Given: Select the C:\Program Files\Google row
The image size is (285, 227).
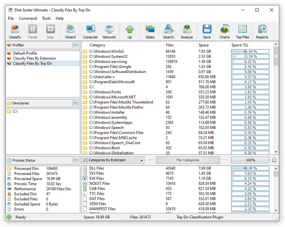Looking at the screenshot, I should tap(177, 66).
